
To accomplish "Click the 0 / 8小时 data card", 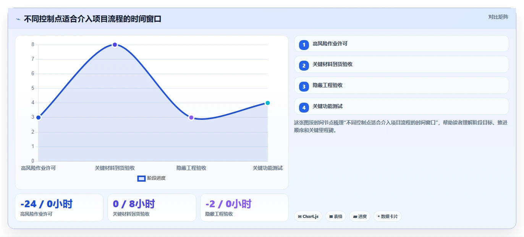I will pos(152,208).
